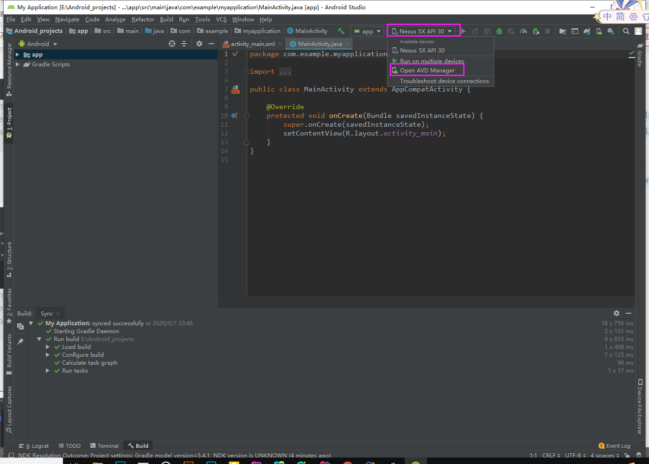This screenshot has width=649, height=464.
Task: Expand the Configure build node
Action: click(47, 355)
